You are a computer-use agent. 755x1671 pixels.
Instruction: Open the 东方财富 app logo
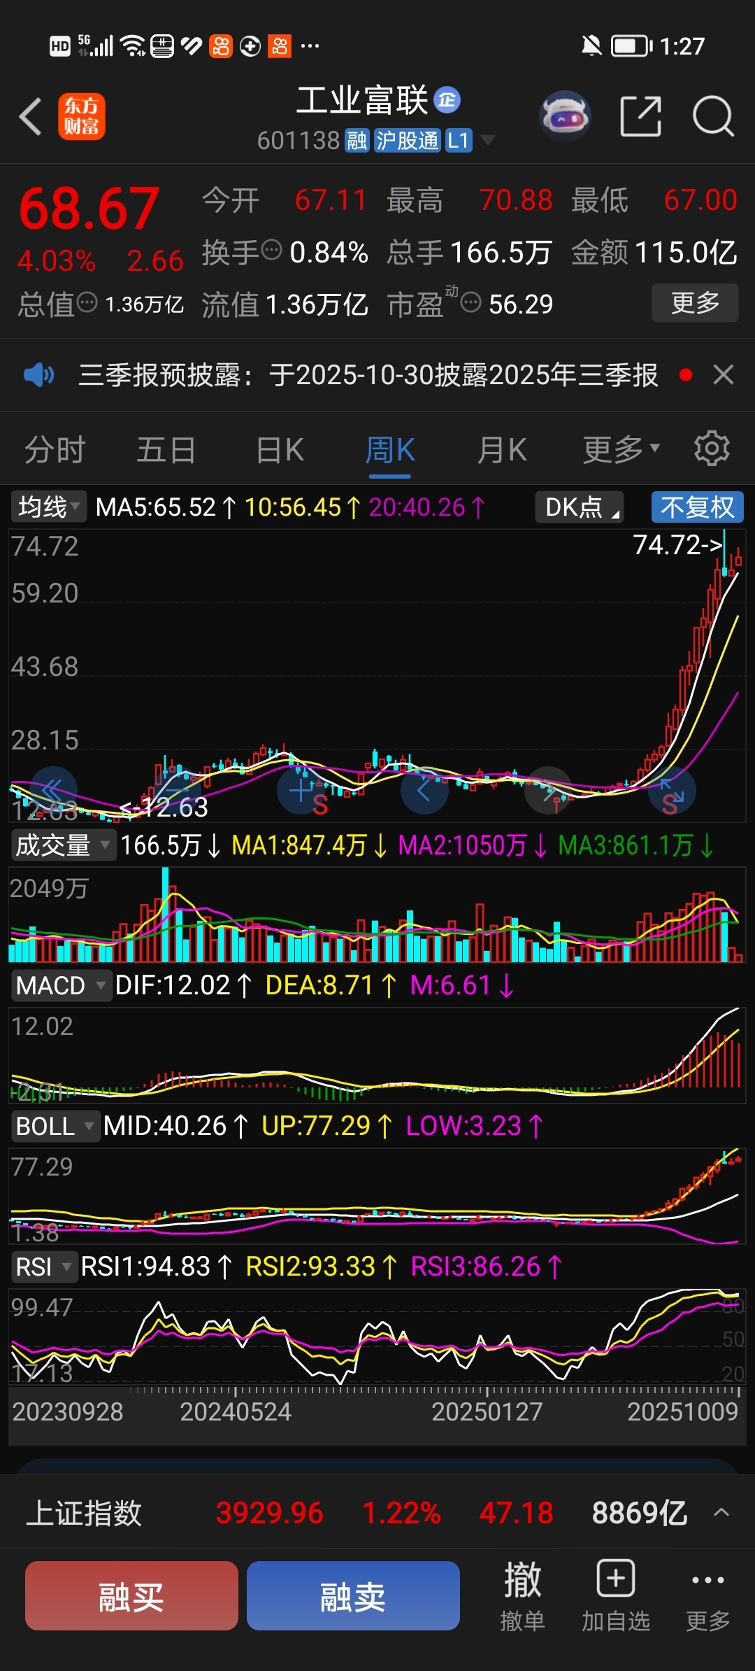coord(82,116)
